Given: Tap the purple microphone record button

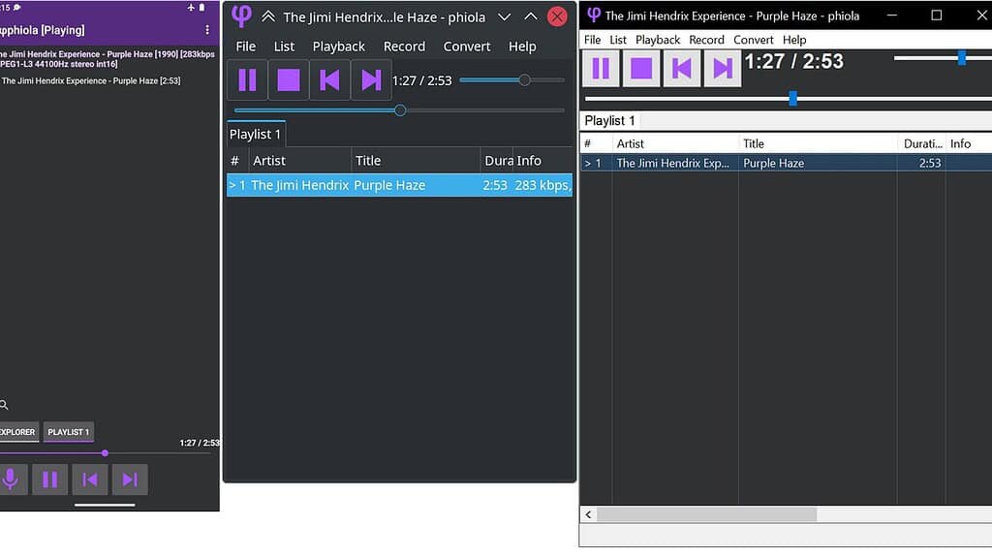Looking at the screenshot, I should 11,479.
